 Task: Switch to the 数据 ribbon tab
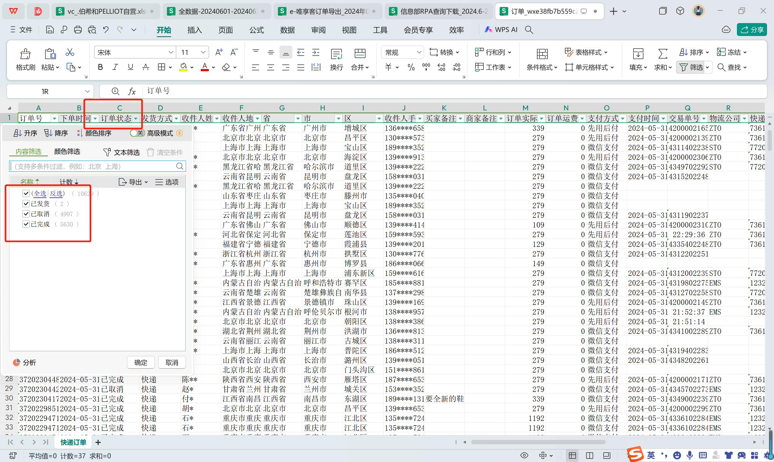click(287, 30)
